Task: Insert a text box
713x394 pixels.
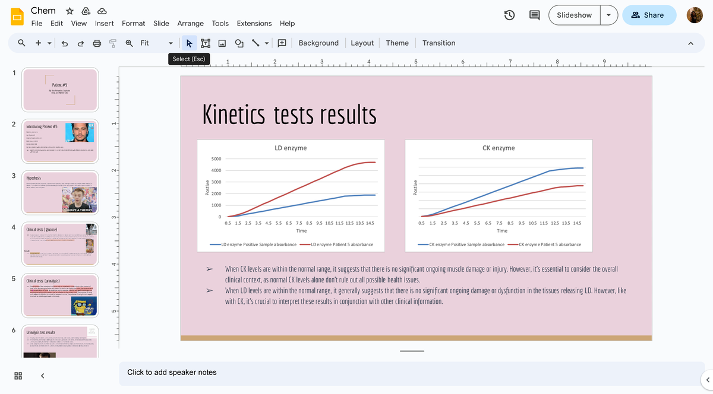Action: point(206,43)
